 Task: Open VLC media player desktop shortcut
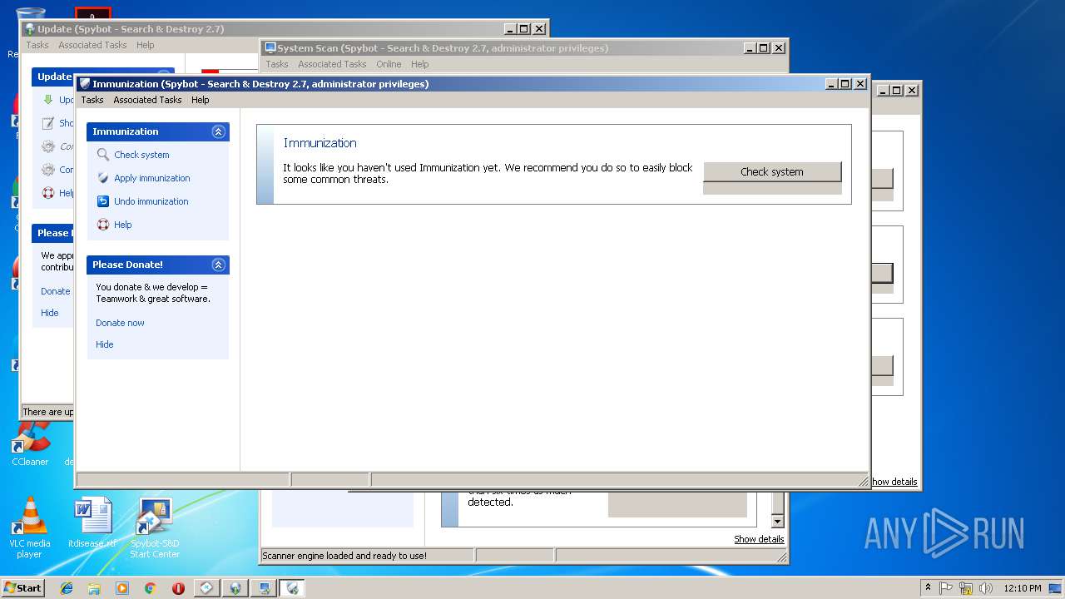click(30, 527)
